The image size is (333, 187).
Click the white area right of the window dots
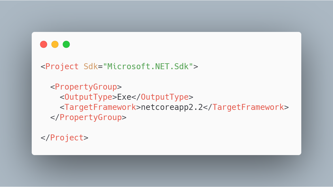click(184, 44)
